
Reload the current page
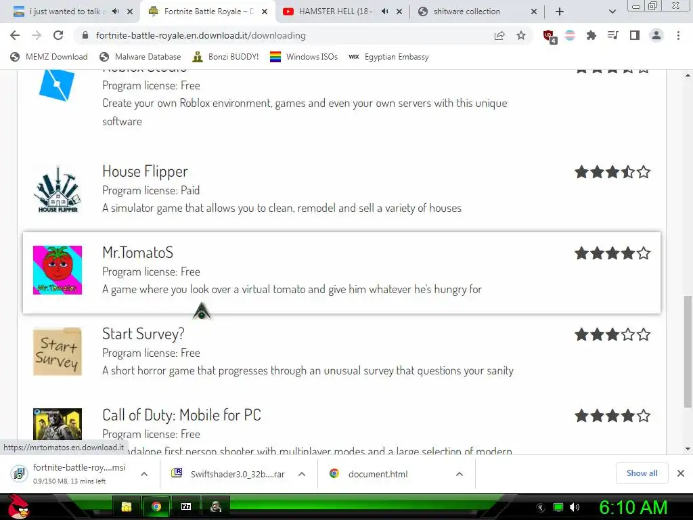pyautogui.click(x=58, y=35)
